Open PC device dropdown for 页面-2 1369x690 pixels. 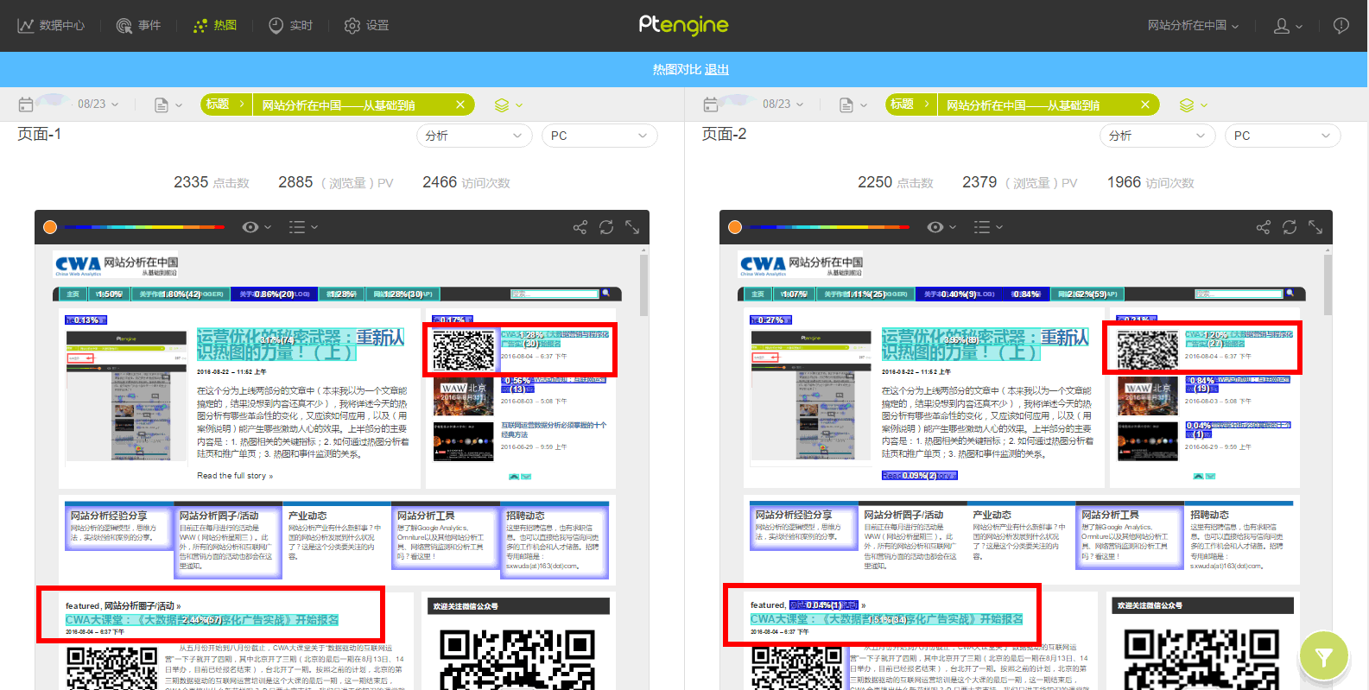click(1282, 136)
